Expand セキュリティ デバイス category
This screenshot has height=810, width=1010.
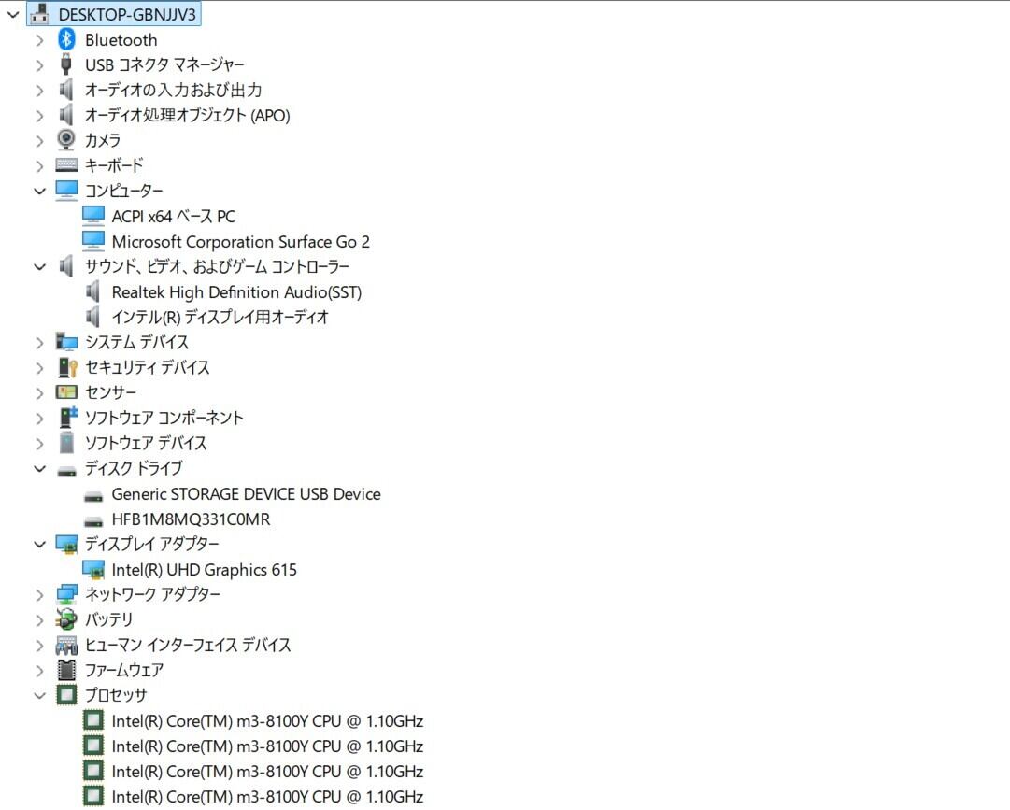pos(40,368)
